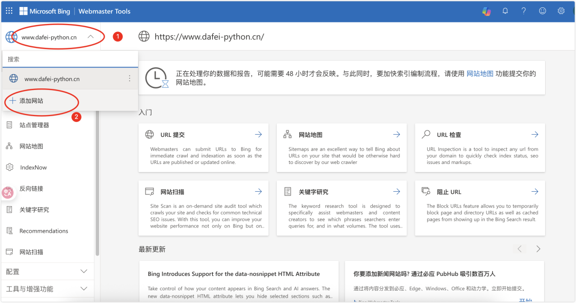The height and width of the screenshot is (303, 576).
Task: Click the 网站扫描 sidebar icon
Action: pyautogui.click(x=10, y=252)
